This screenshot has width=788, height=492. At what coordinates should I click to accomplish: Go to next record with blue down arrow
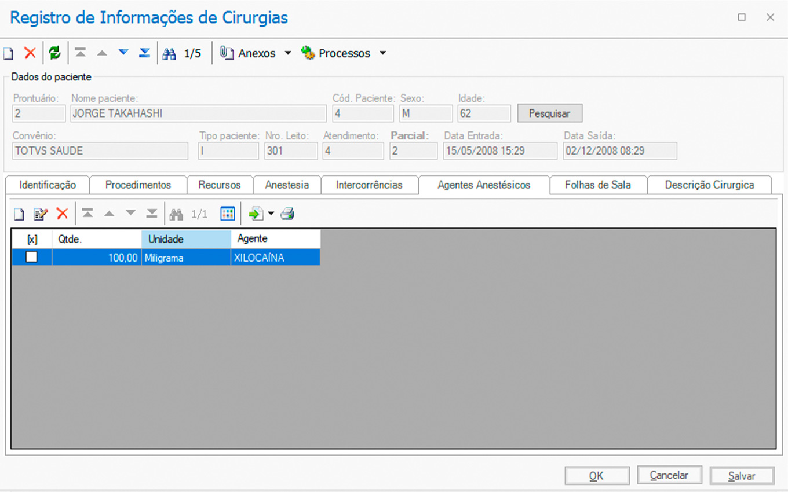point(123,53)
